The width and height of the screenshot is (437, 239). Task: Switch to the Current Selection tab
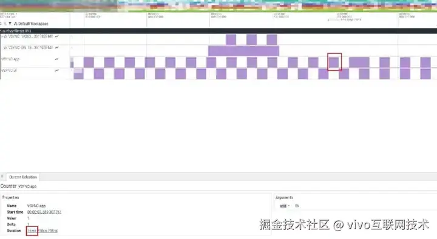tap(23, 177)
